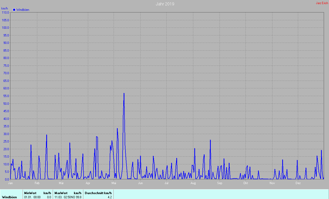Click the Windböen row label in table
This screenshot has height=199, width=329.
(x=10, y=197)
